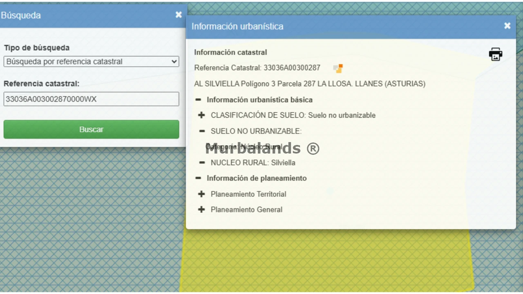Select the Planeamiento Territorial label text
The width and height of the screenshot is (523, 294).
coord(248,194)
